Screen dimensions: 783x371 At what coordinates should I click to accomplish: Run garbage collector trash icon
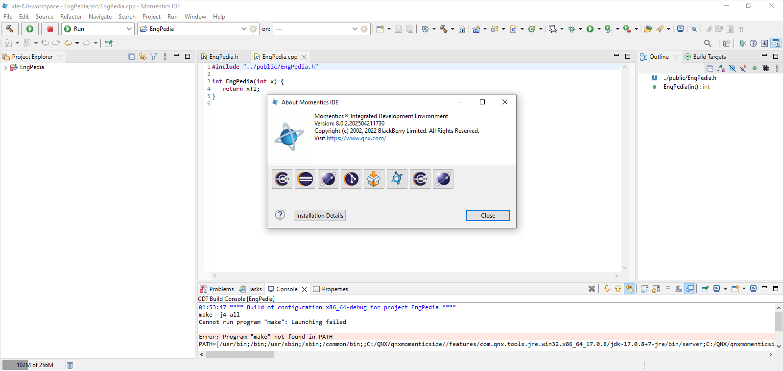coord(70,365)
